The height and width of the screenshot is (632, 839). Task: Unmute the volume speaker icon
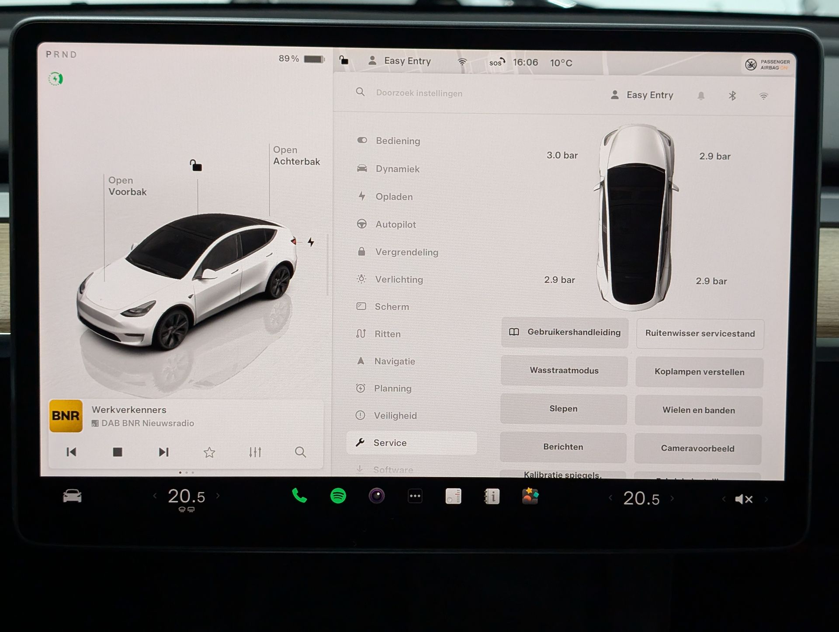(x=744, y=499)
